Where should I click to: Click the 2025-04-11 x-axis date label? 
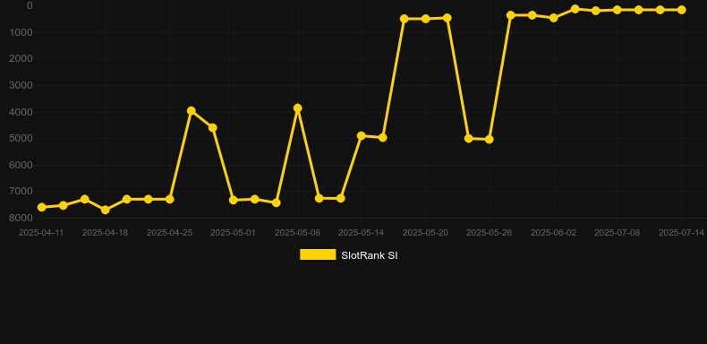(x=41, y=233)
